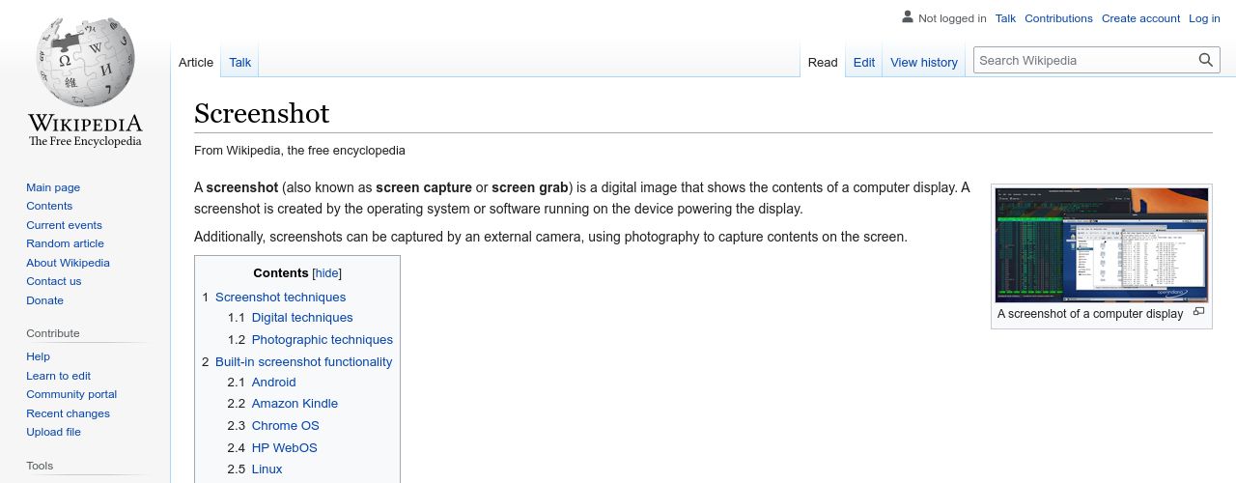Click the Log in link
Screen dimensions: 1236x483
tap(1204, 18)
